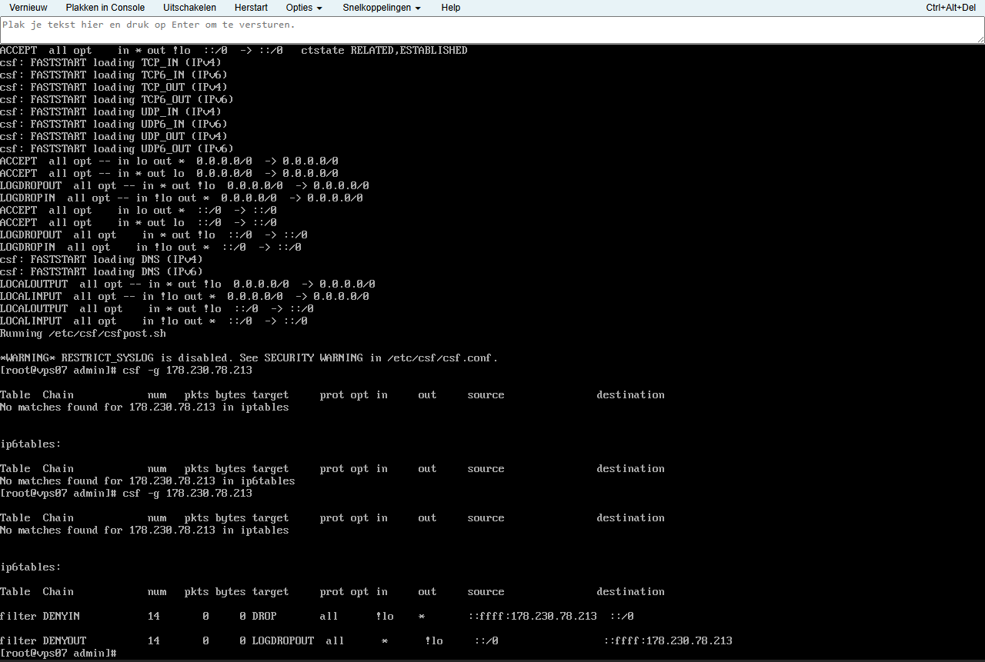Open the Help menu item
This screenshot has width=985, height=662.
click(450, 8)
